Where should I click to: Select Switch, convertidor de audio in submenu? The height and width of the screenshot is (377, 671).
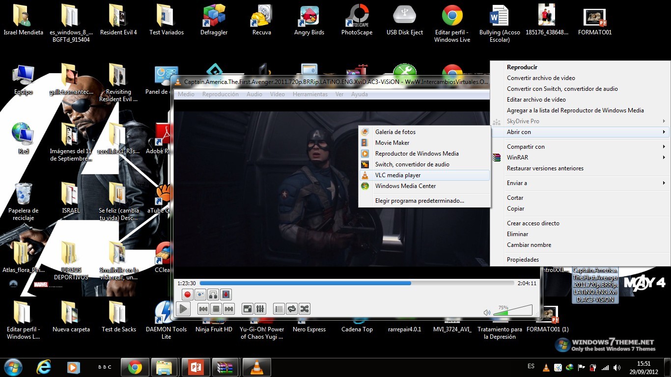click(424, 164)
